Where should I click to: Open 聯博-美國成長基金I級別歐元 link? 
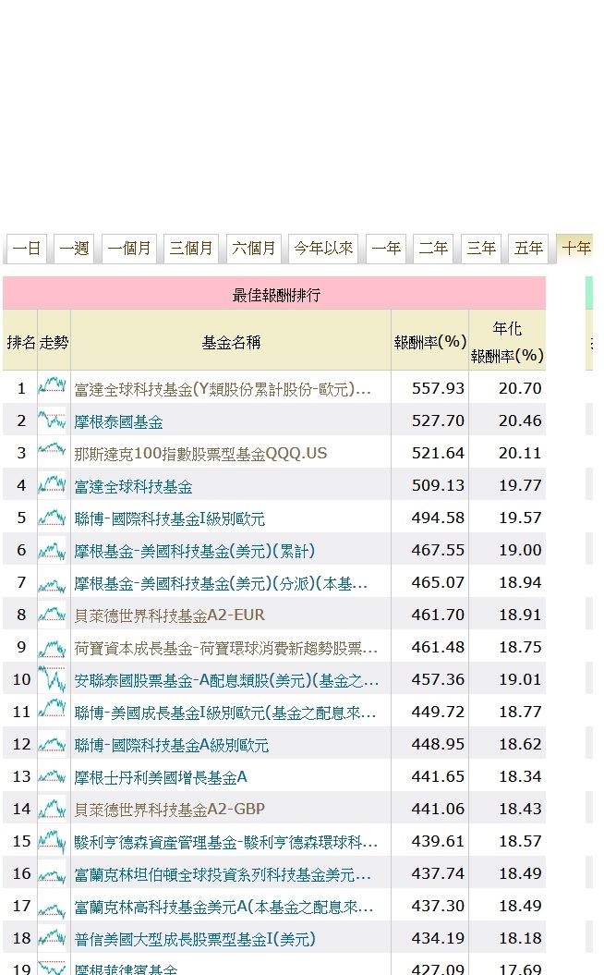point(225,713)
